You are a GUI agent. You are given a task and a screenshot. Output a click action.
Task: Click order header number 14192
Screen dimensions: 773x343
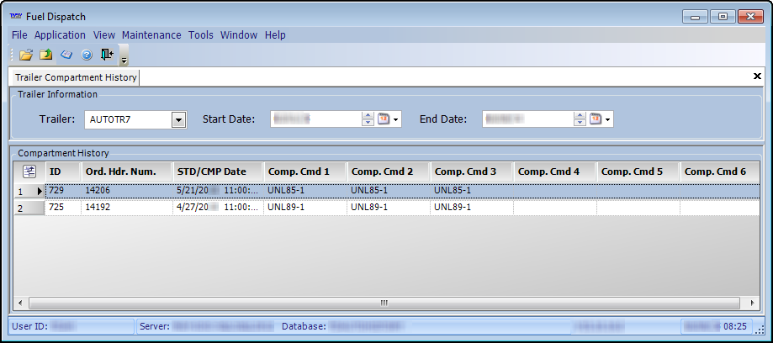(x=127, y=208)
